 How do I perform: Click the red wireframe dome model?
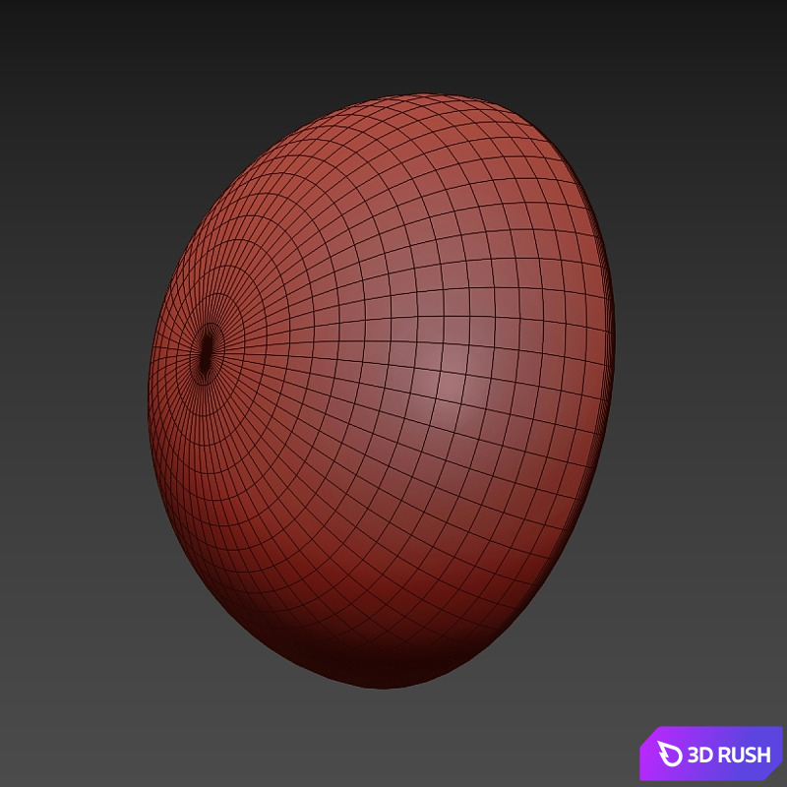click(382, 391)
